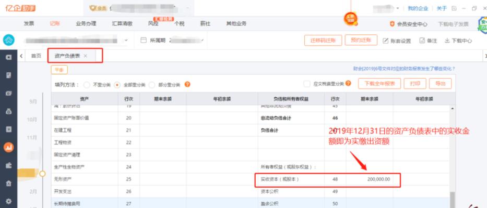Viewport: 487px width, 208px height.
Task: Click the 迁移码迁账 button
Action: tap(323, 40)
